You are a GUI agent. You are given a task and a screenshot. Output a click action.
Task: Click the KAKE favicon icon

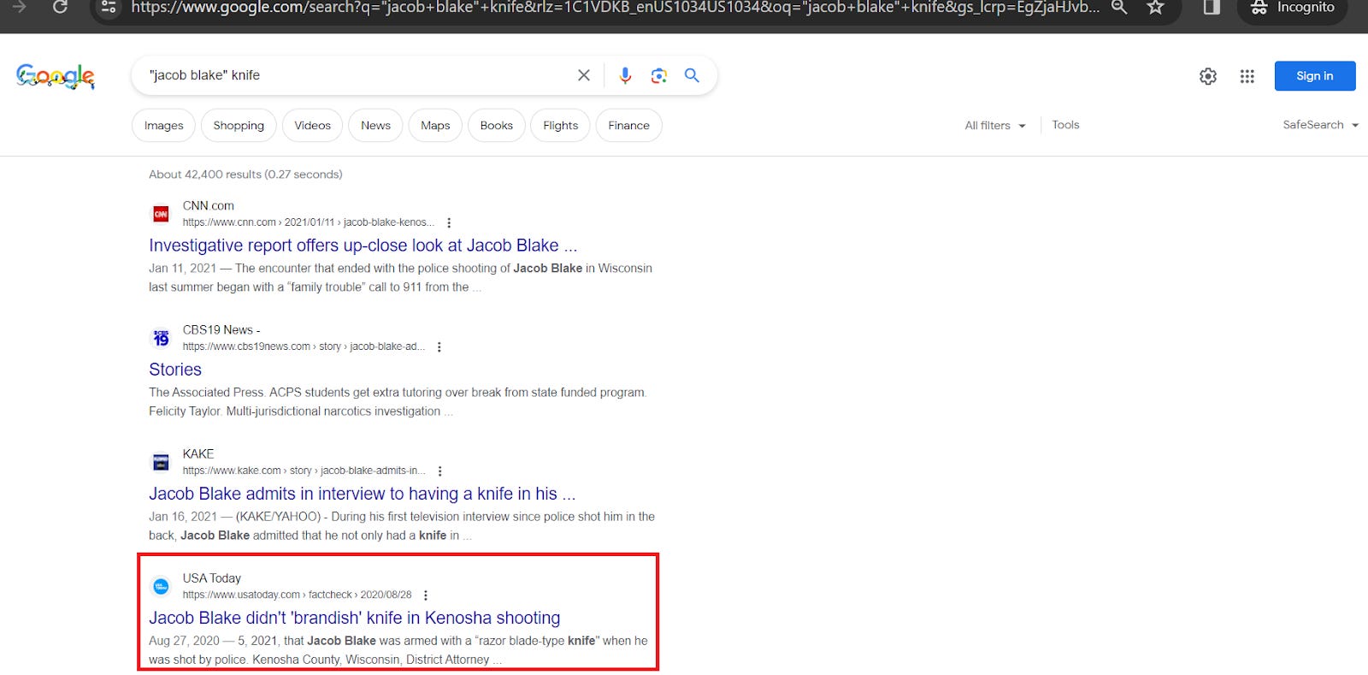161,462
